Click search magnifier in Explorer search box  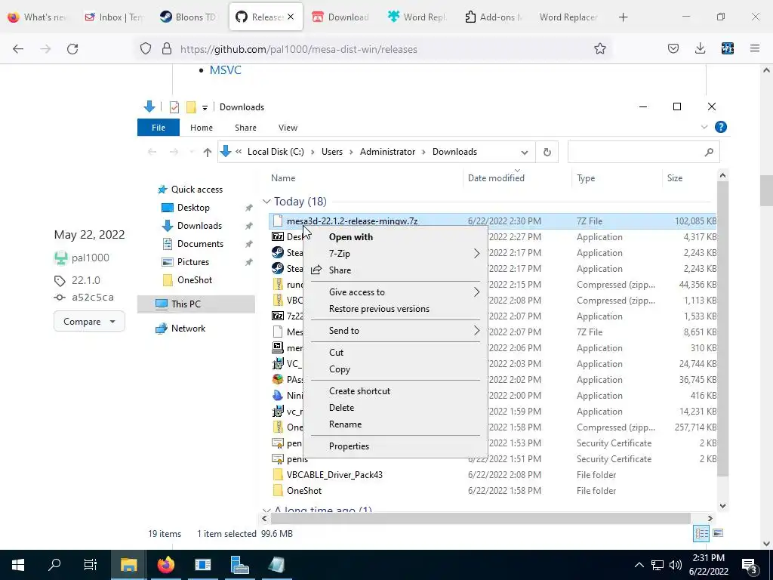tap(709, 153)
